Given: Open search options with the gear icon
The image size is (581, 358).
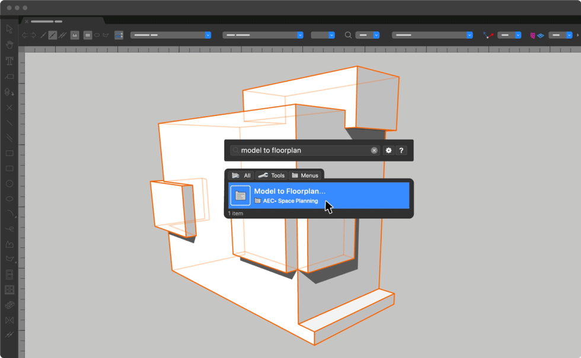Looking at the screenshot, I should tap(388, 150).
